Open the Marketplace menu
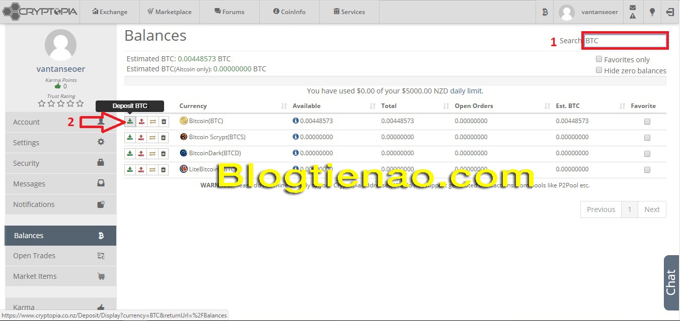This screenshot has height=321, width=680. [x=170, y=12]
